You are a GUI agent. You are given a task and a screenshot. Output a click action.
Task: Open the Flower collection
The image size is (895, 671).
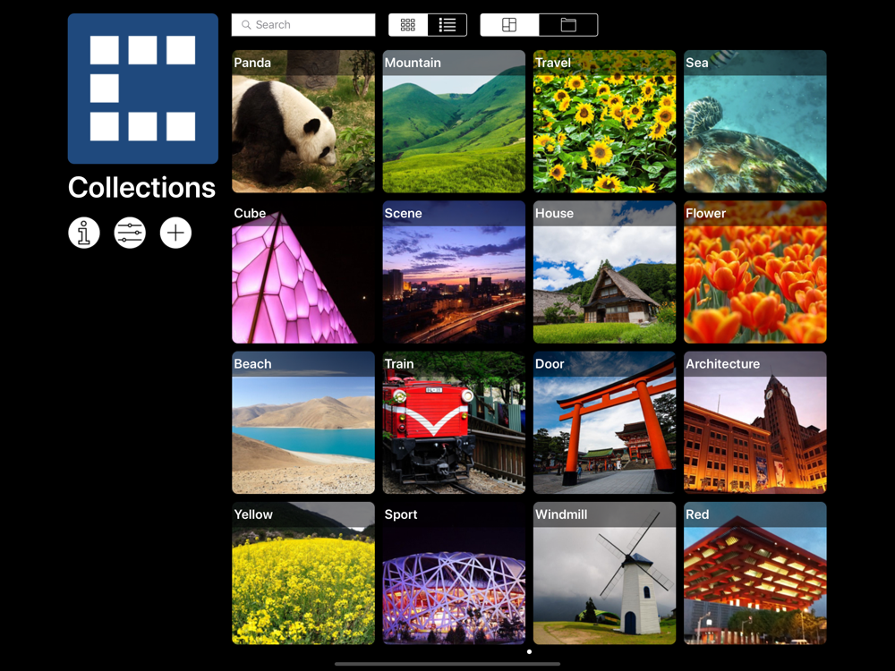(755, 272)
